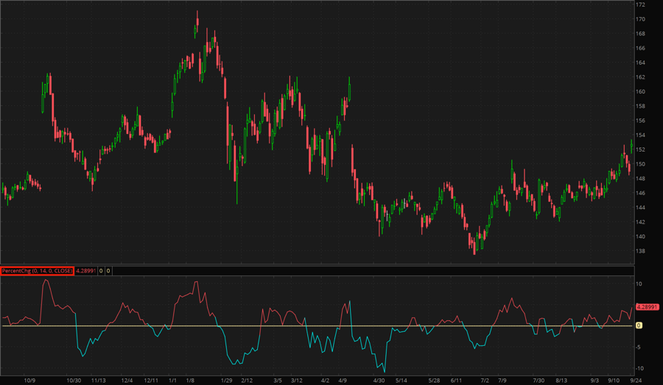Click the second yellow 0 box in study header
The height and width of the screenshot is (385, 663).
pyautogui.click(x=109, y=271)
